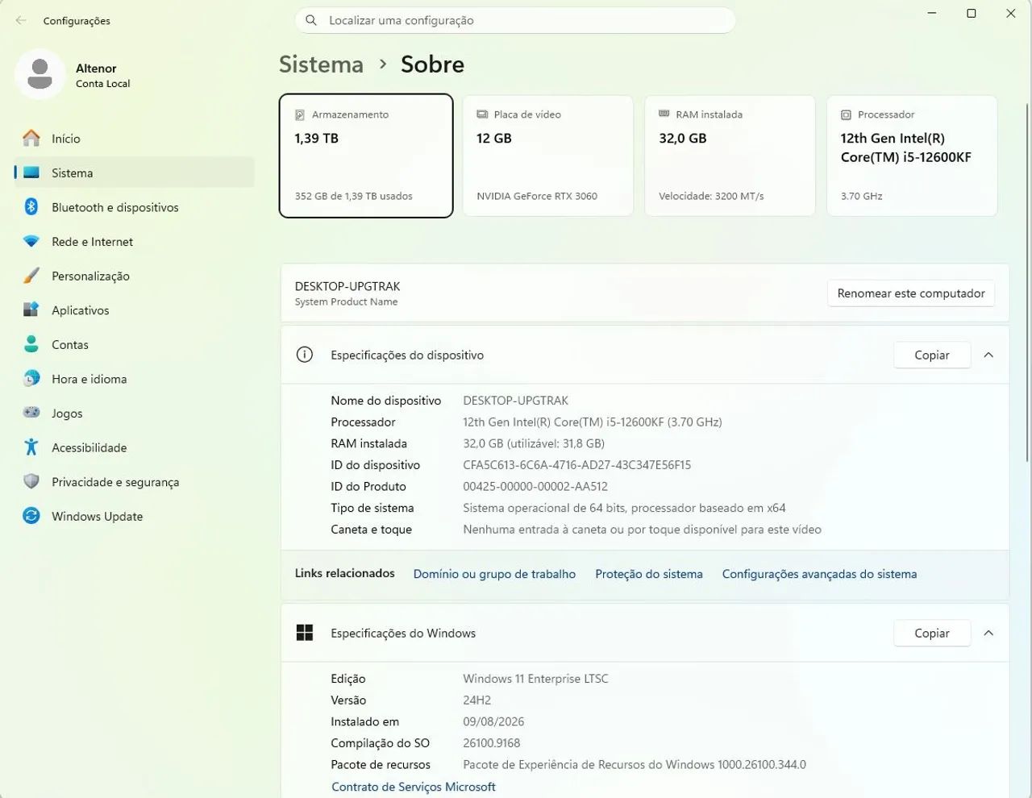The width and height of the screenshot is (1032, 798).
Task: Click the vertical scrollbar of the page
Action: pyautogui.click(x=1026, y=282)
